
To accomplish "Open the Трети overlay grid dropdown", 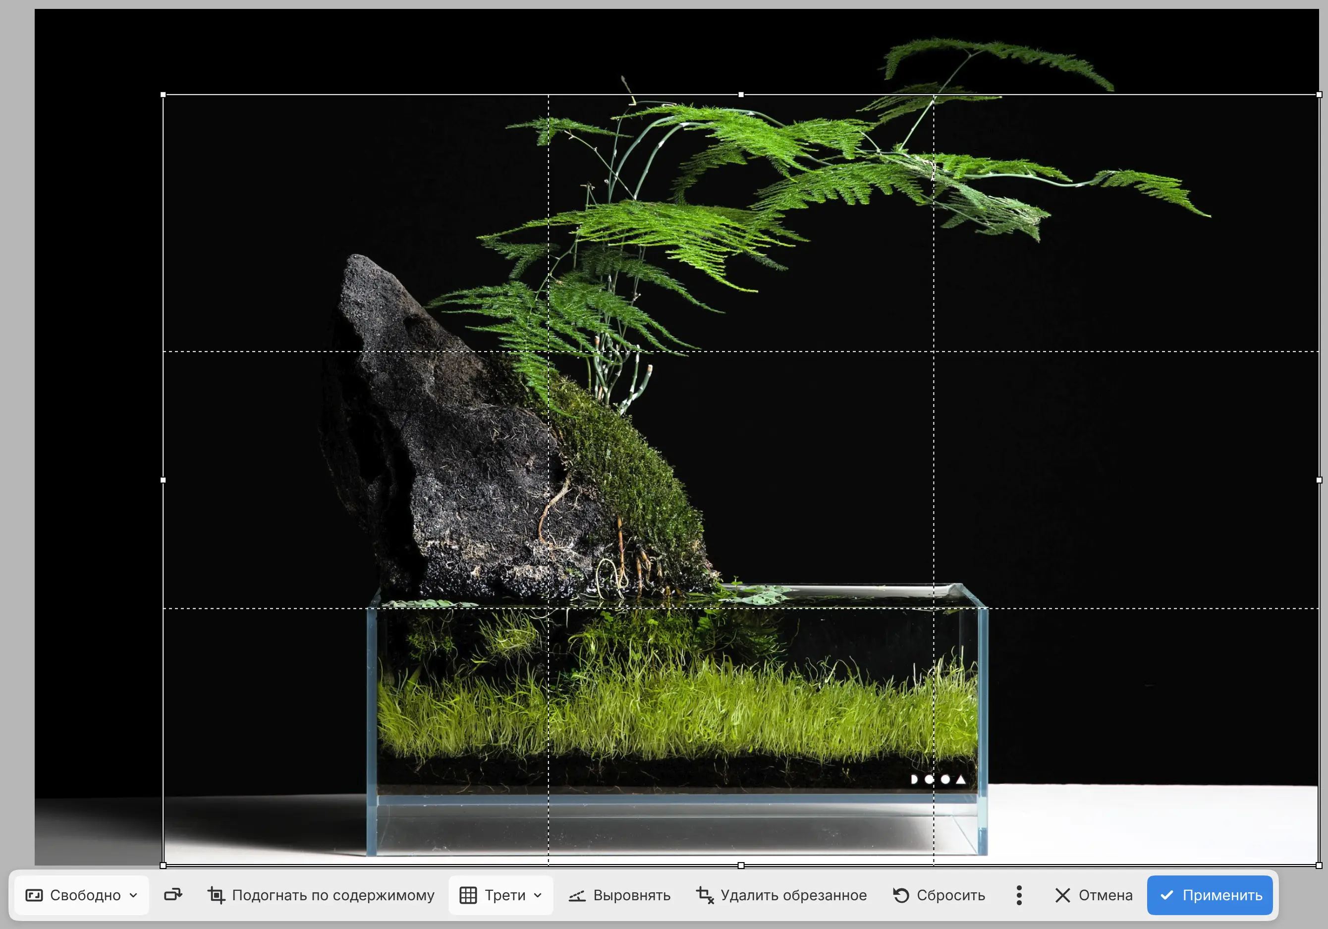I will [501, 895].
